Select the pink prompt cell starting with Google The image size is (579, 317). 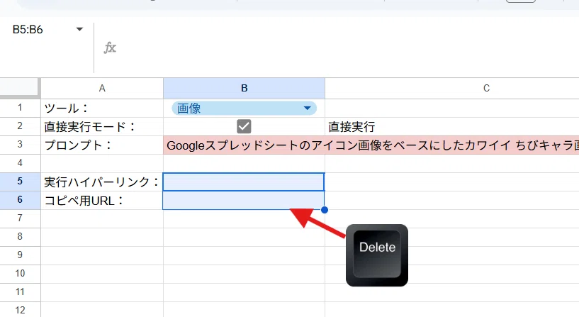pos(371,145)
